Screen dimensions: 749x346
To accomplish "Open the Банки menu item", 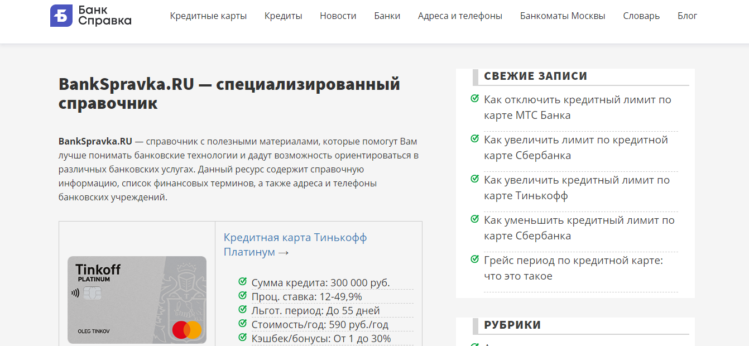I will 387,16.
